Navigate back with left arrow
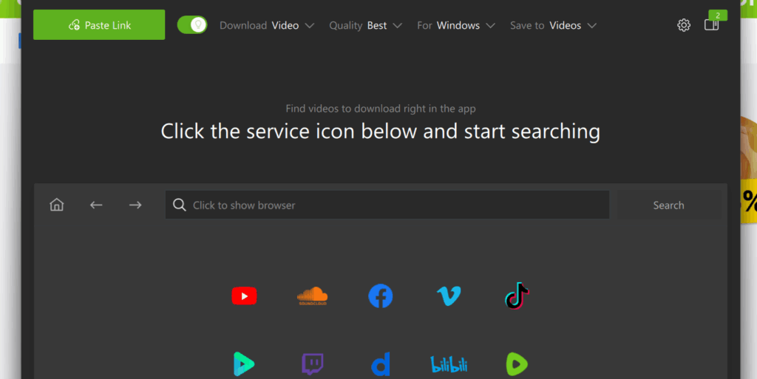Image resolution: width=757 pixels, height=379 pixels. click(x=96, y=205)
